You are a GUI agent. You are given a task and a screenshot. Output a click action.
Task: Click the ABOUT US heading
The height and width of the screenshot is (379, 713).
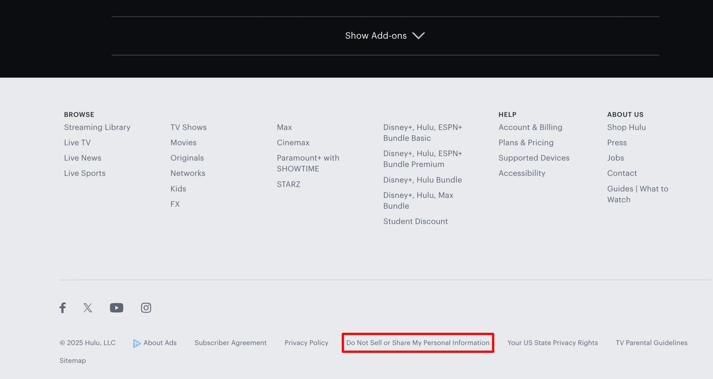pos(625,114)
